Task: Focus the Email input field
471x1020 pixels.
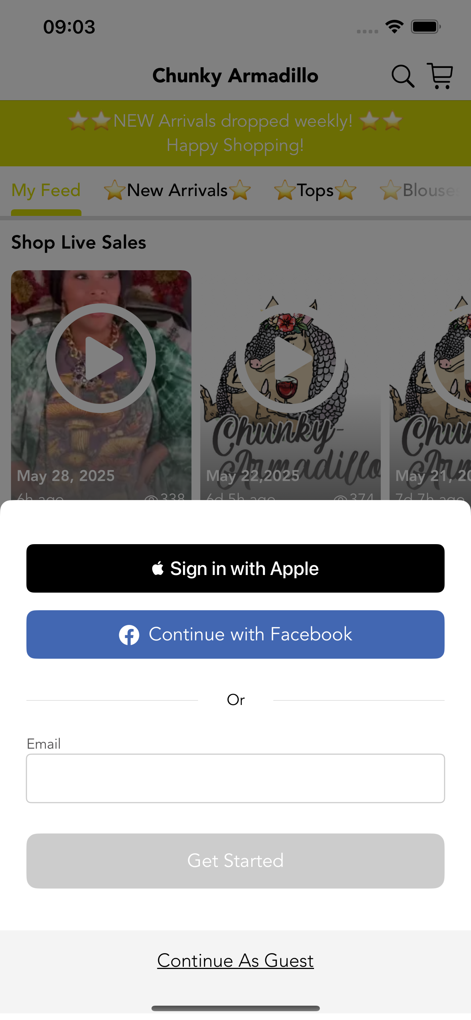Action: (x=235, y=778)
